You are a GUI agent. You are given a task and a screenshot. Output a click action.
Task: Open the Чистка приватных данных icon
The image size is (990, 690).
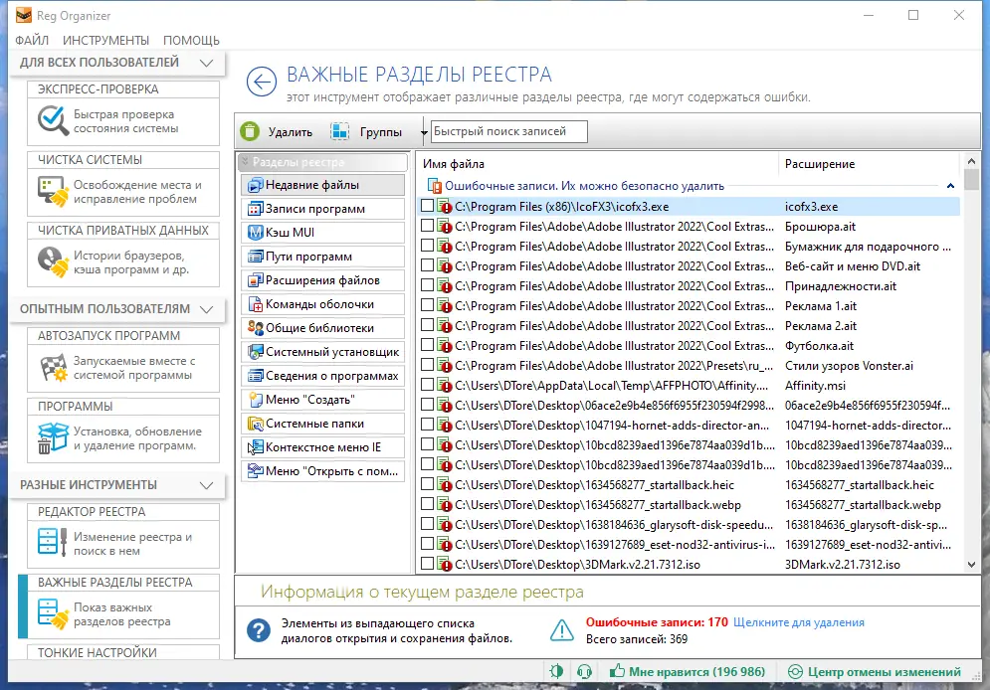tap(53, 261)
